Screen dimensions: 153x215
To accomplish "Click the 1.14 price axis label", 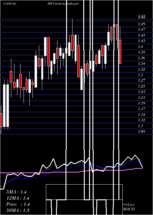I will (x=141, y=114).
